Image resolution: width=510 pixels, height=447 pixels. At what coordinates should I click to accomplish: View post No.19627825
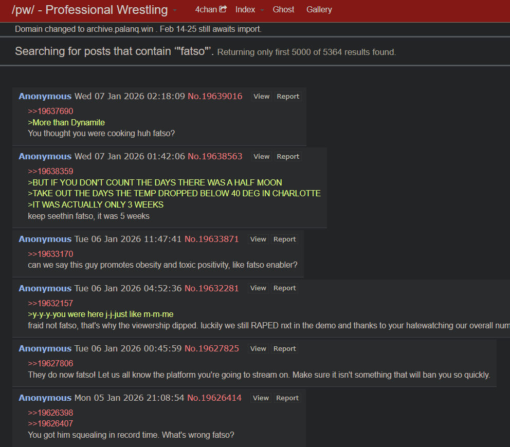(258, 349)
